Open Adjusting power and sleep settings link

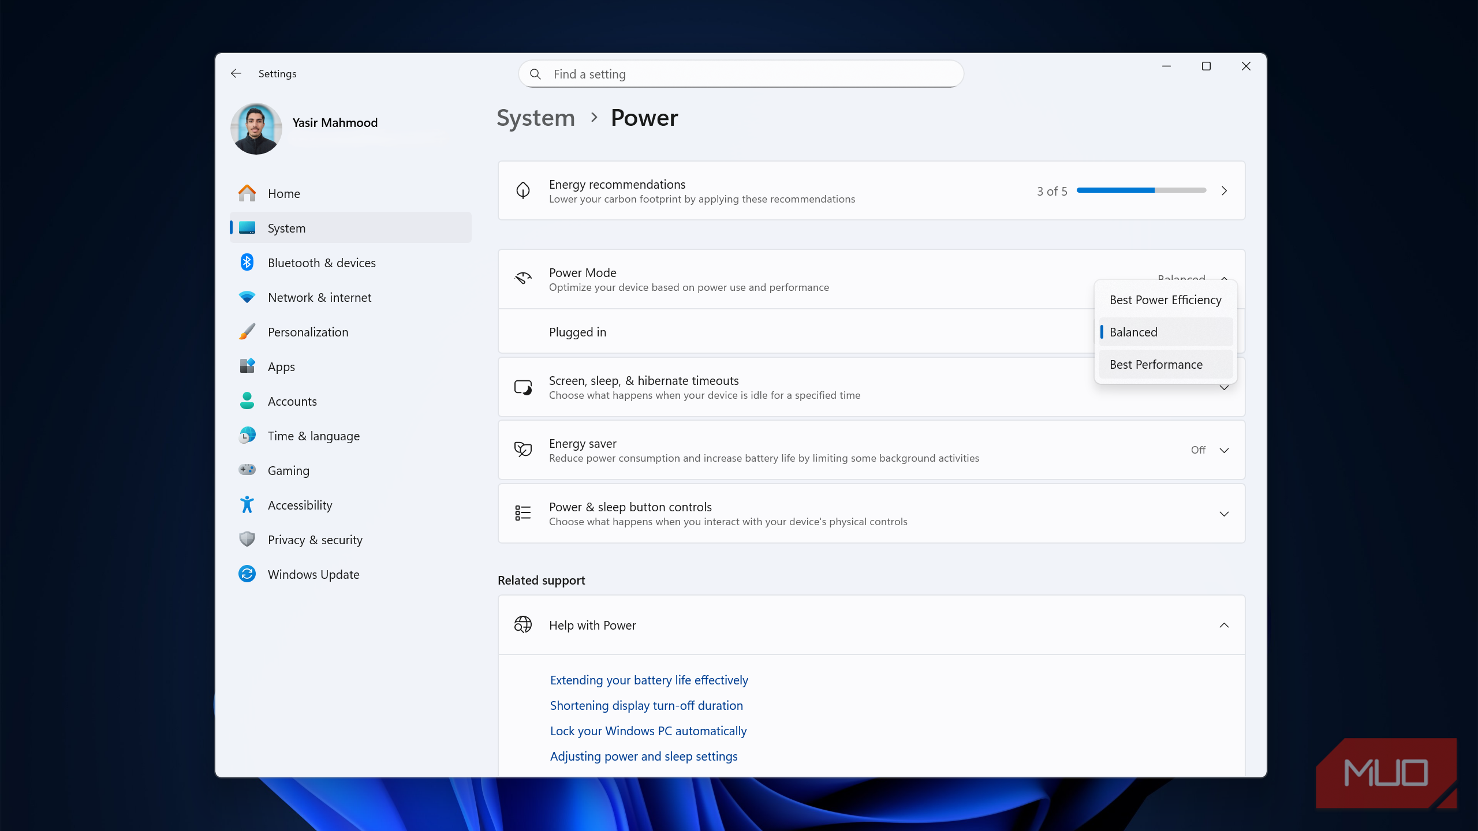[x=644, y=756]
